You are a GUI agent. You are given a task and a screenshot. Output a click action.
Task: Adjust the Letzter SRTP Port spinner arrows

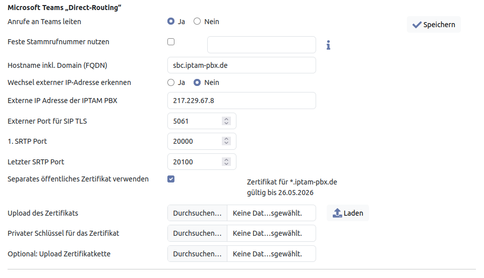coord(226,162)
